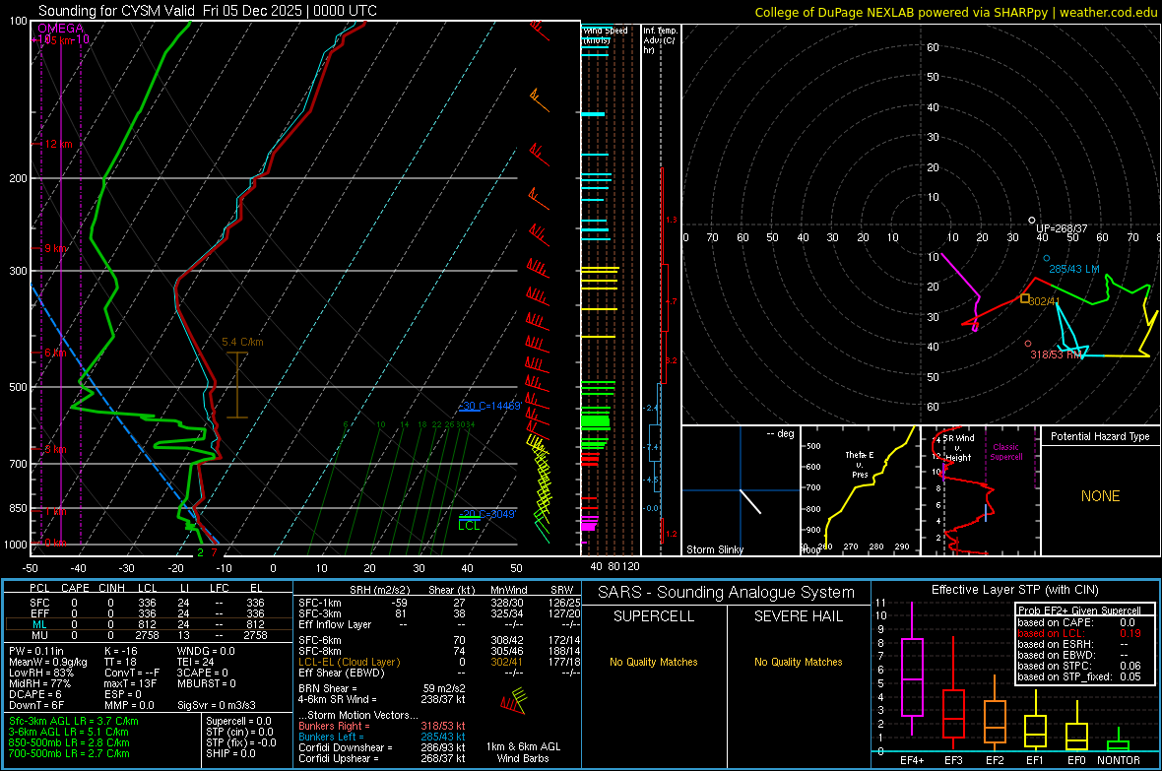Click the Classic Supercell label
This screenshot has width=1162, height=771.
(1005, 452)
